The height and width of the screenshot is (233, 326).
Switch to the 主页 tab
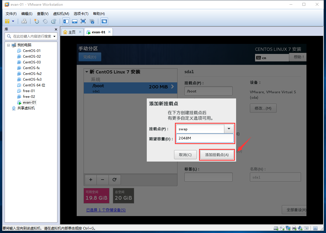coord(72,32)
